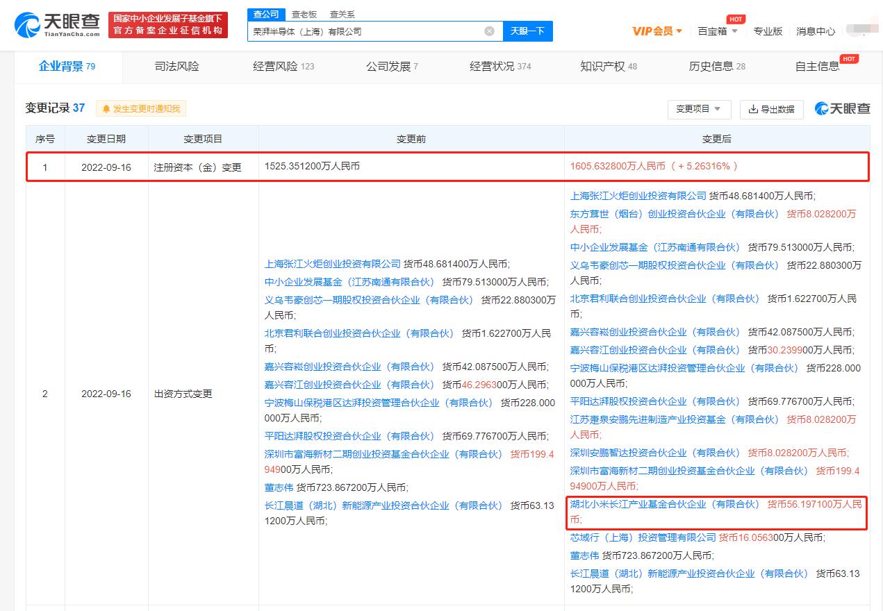Open the 经营状况 tab
Image resolution: width=883 pixels, height=611 pixels.
(x=500, y=67)
